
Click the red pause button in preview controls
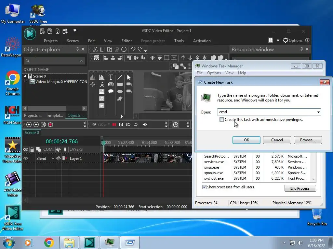114,124
